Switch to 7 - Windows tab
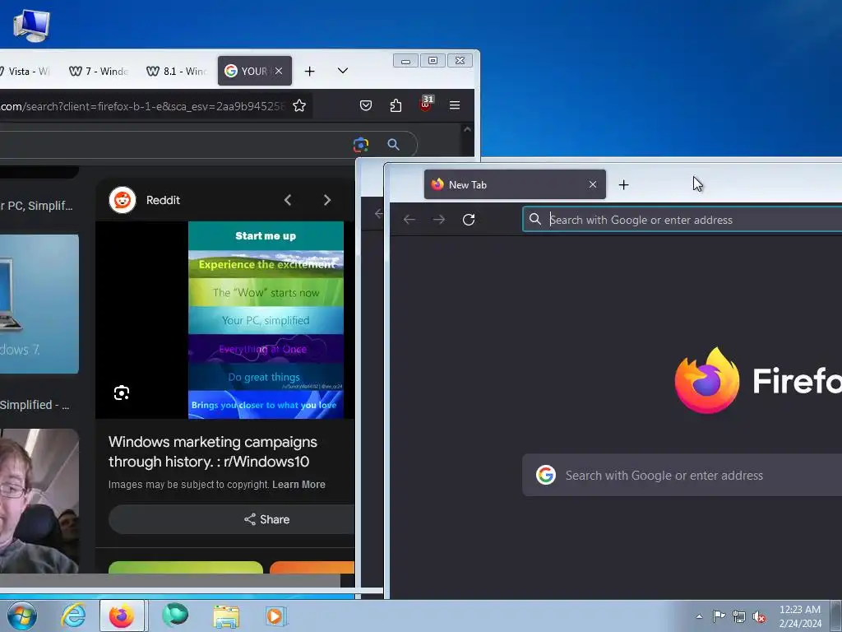 [x=99, y=71]
